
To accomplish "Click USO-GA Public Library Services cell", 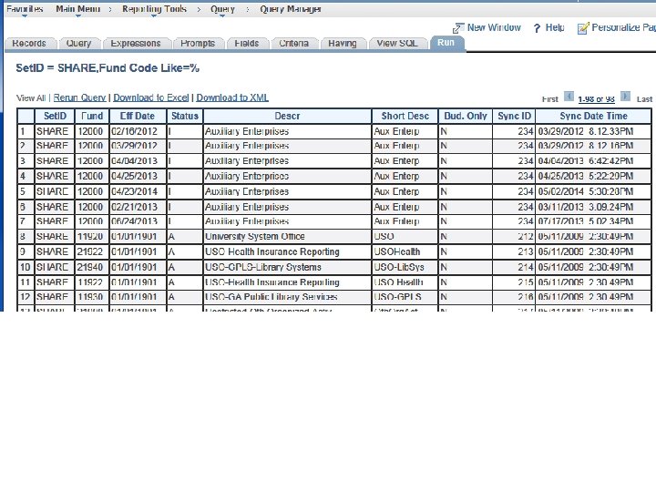I will (287, 297).
